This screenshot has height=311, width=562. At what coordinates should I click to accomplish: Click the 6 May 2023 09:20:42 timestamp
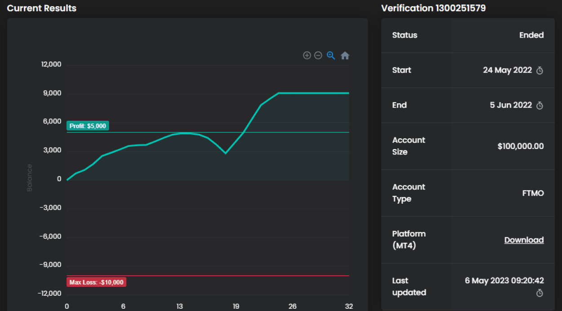pos(504,280)
